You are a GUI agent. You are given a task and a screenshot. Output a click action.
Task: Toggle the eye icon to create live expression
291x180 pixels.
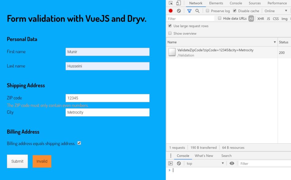(232, 163)
